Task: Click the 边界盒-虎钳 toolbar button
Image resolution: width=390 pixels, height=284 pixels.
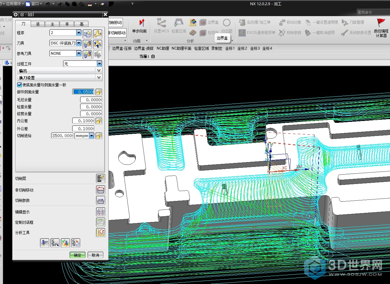Action: (x=144, y=48)
